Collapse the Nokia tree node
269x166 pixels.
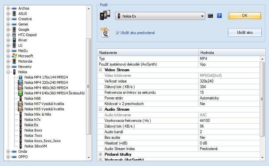tap(8, 72)
